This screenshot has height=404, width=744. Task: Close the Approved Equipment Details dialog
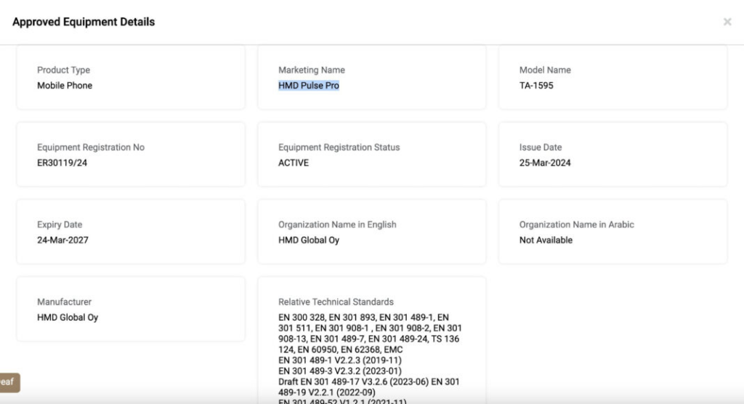(x=727, y=22)
